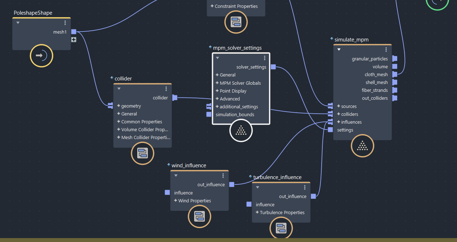The height and width of the screenshot is (242, 457).
Task: Expand sources group in simulate_mpm
Action: click(x=339, y=106)
